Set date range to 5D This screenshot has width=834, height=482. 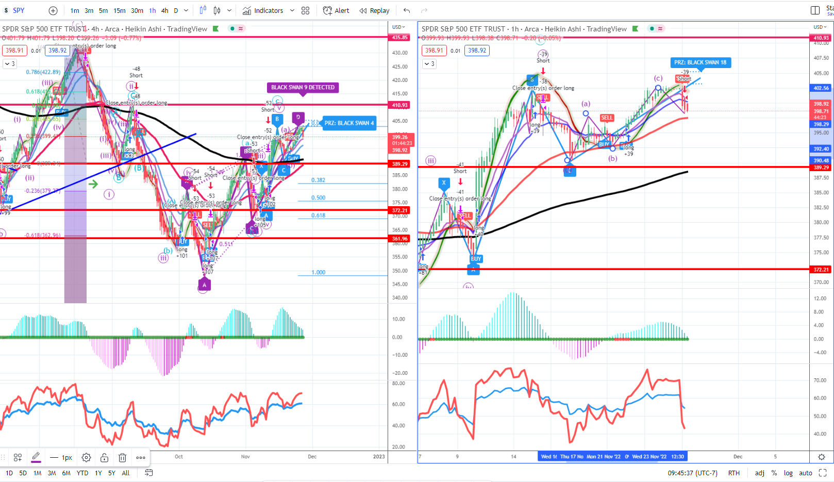23,473
